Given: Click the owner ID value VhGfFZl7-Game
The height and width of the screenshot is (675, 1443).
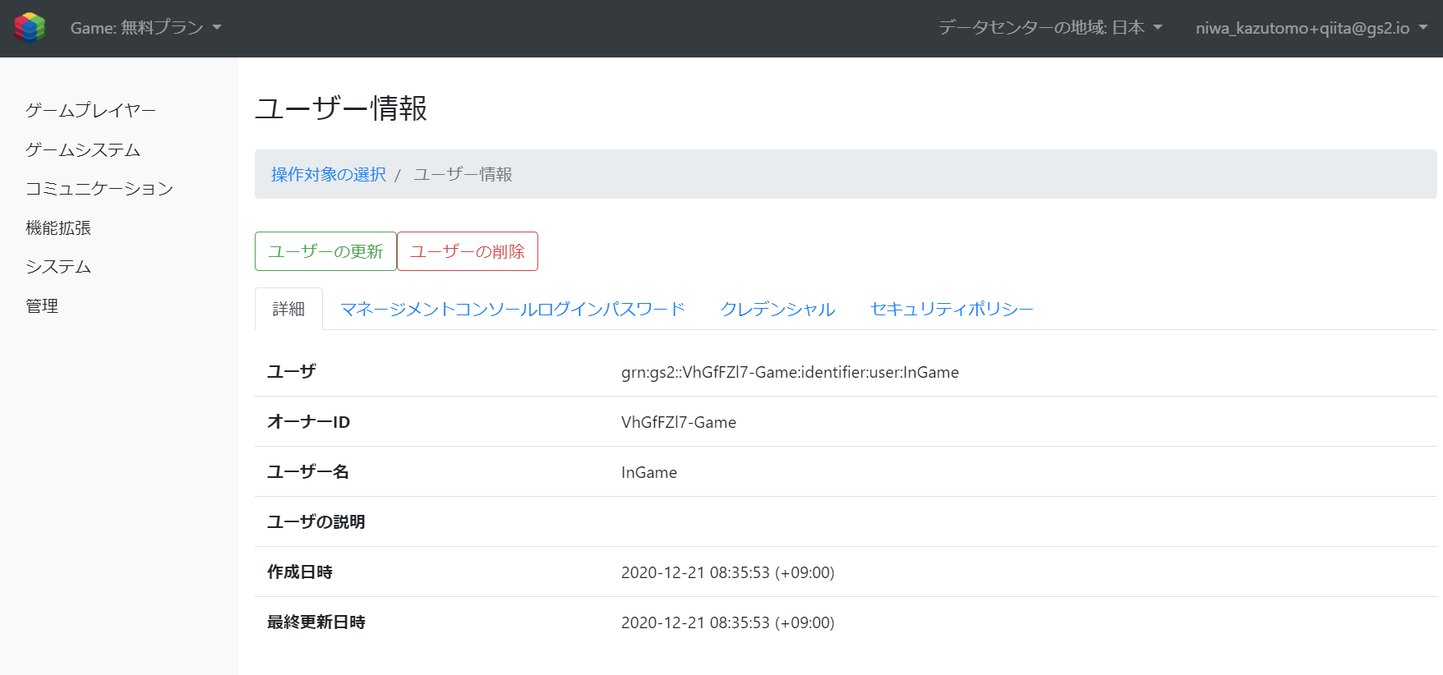Looking at the screenshot, I should click(x=679, y=422).
